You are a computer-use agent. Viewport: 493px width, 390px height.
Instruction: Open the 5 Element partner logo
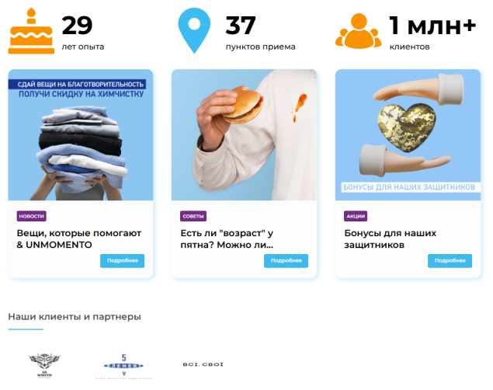coord(124,366)
